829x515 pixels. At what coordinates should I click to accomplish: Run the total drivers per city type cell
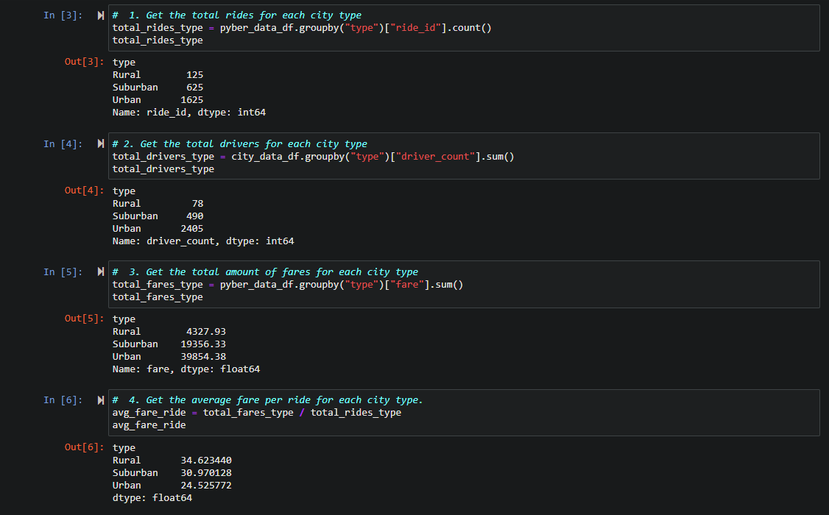pos(100,142)
